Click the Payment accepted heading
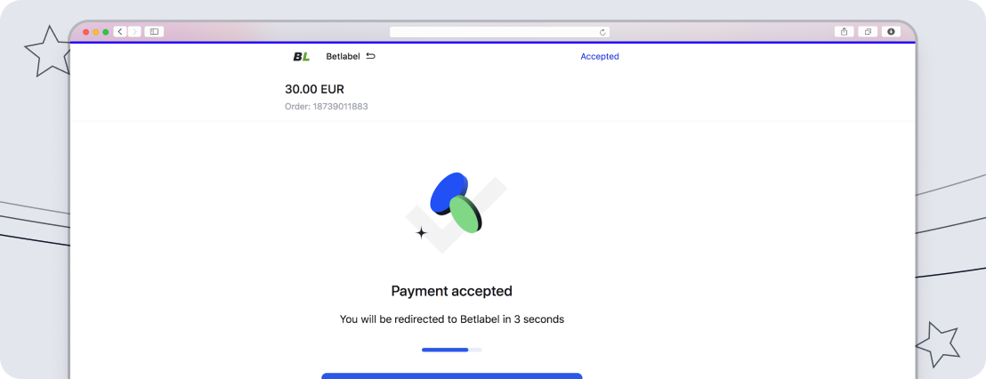This screenshot has width=986, height=379. tap(452, 291)
